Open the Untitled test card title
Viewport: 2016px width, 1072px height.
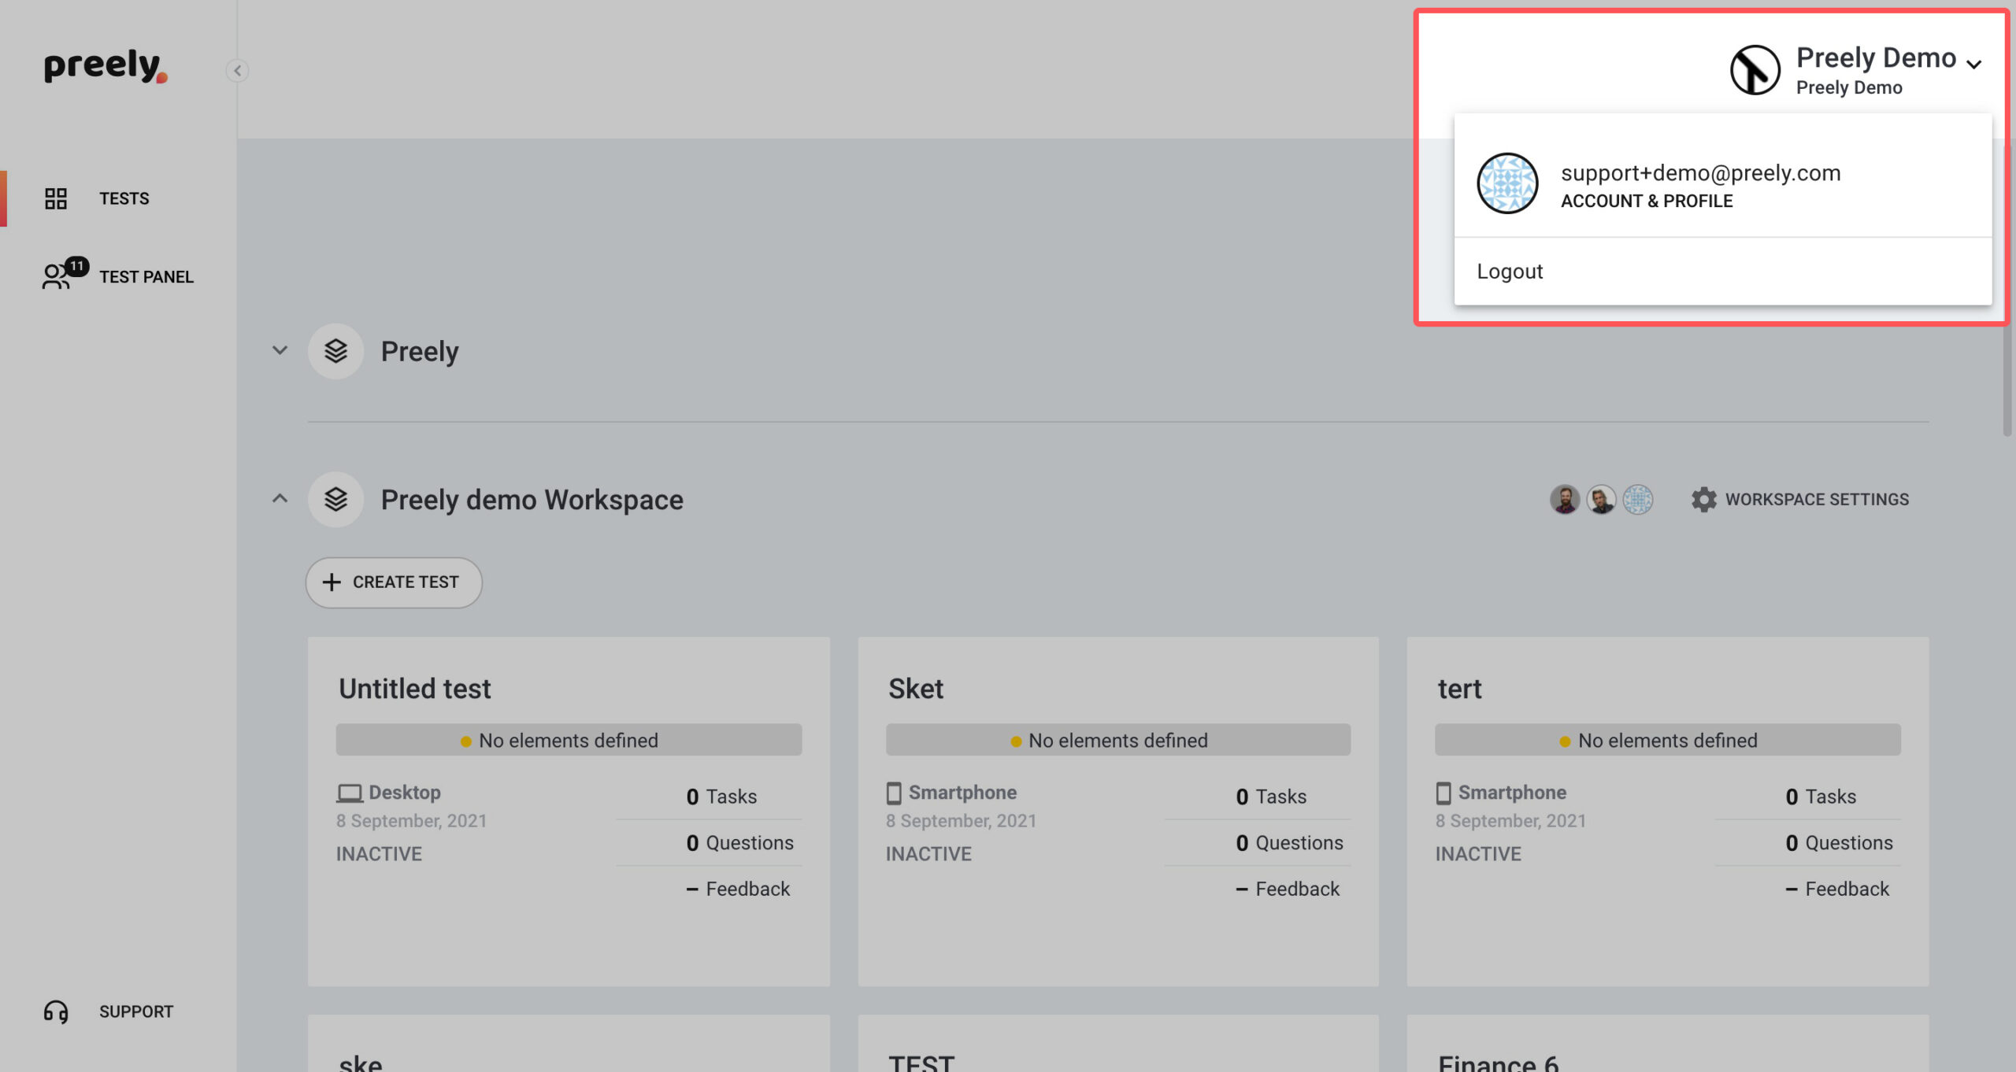[415, 689]
